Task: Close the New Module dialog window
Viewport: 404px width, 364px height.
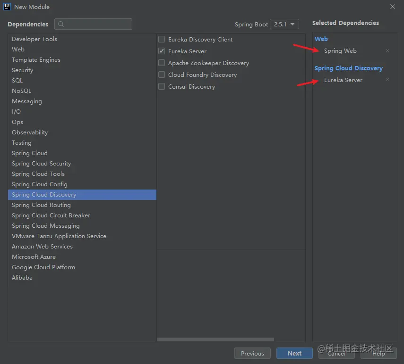Action: coord(392,7)
